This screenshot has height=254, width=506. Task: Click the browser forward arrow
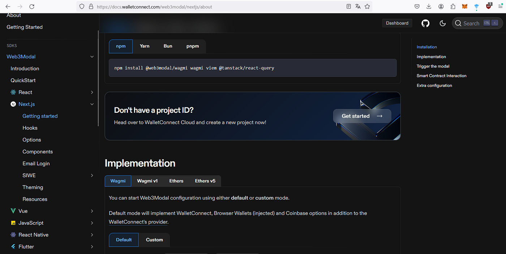20,6
